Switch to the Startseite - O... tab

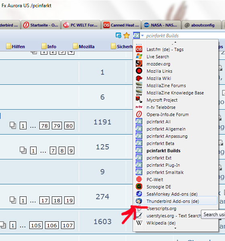point(41,25)
